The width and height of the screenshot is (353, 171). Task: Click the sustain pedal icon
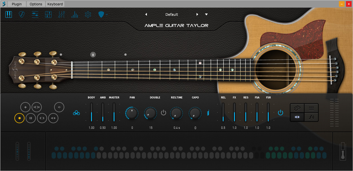click(x=343, y=151)
